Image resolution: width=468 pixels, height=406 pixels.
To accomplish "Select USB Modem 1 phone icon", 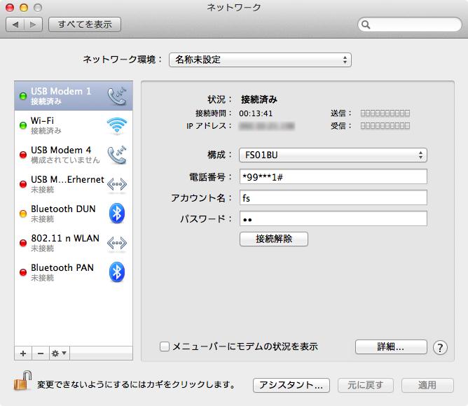I will (x=117, y=96).
